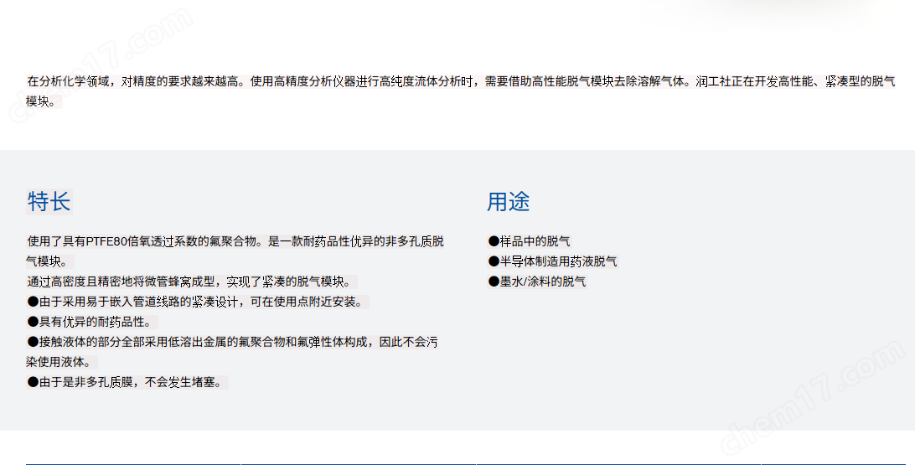Screen dimensions: 915x465
Task: Click the line about 微管蜂窝成型
Action: click(x=191, y=282)
